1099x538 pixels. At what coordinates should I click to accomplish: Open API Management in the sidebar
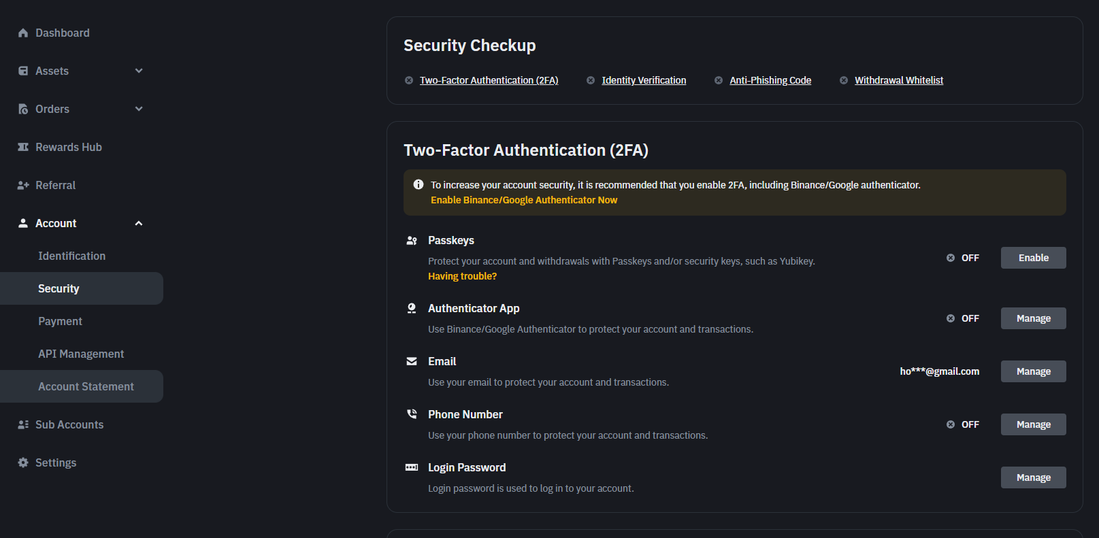point(81,354)
